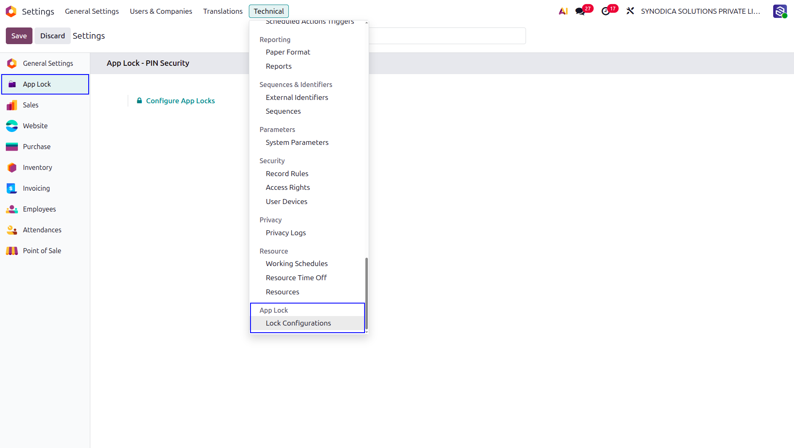Select Purchase settings in sidebar
Screen dimensions: 794x448
tap(45, 147)
